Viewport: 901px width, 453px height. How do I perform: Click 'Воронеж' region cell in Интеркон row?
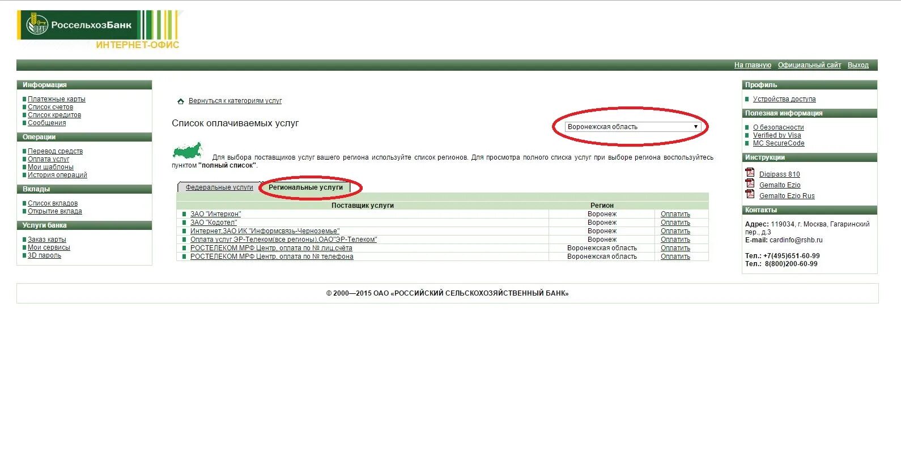602,214
